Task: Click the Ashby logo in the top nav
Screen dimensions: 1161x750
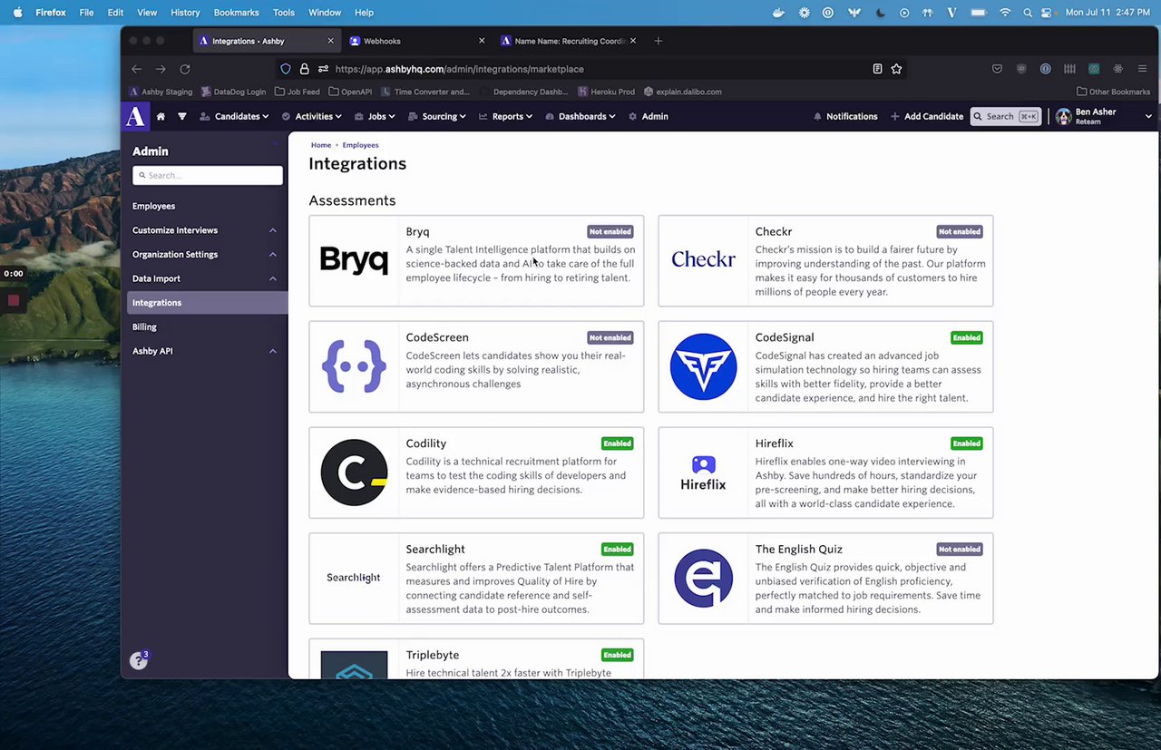Action: [x=135, y=116]
